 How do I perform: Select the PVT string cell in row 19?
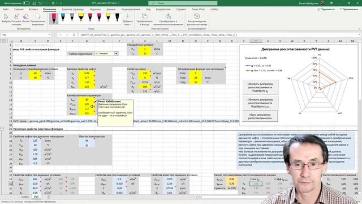134,121
